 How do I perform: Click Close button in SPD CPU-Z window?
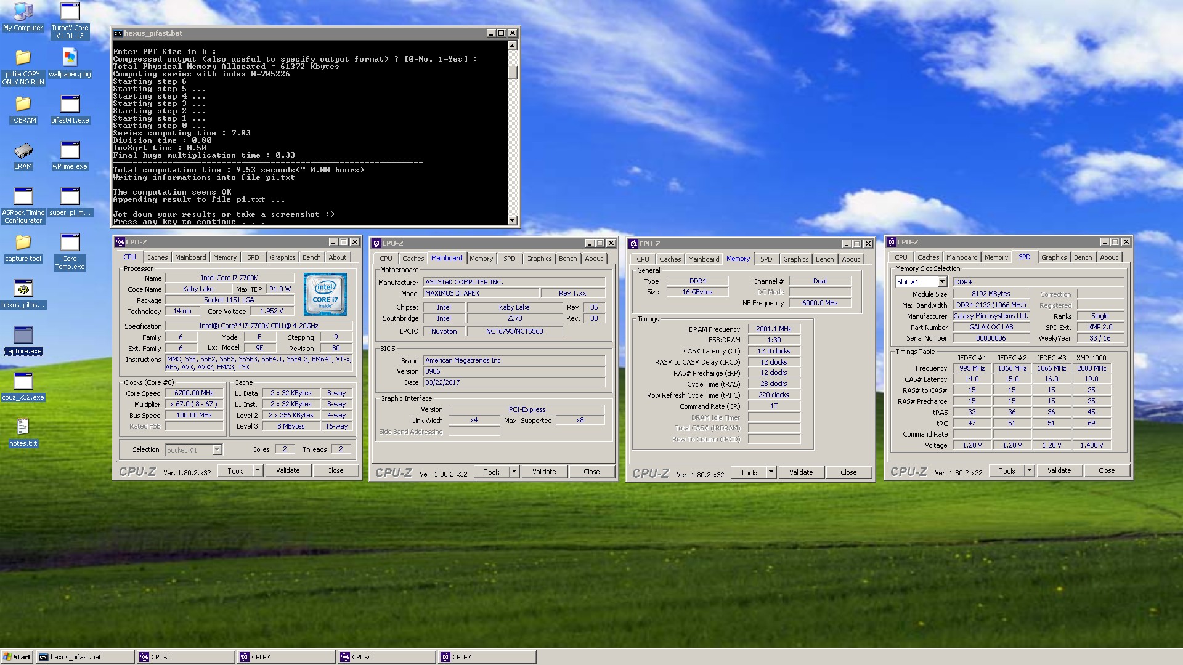pos(1107,471)
